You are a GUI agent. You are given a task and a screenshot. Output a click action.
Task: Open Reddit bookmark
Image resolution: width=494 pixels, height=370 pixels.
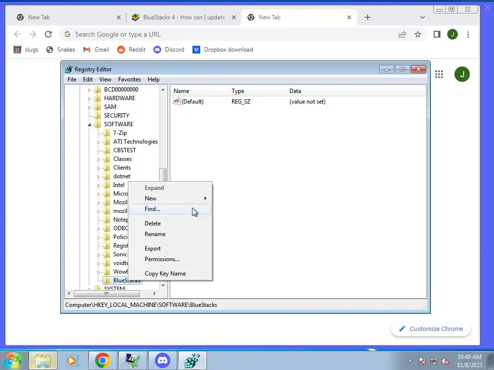click(x=131, y=50)
